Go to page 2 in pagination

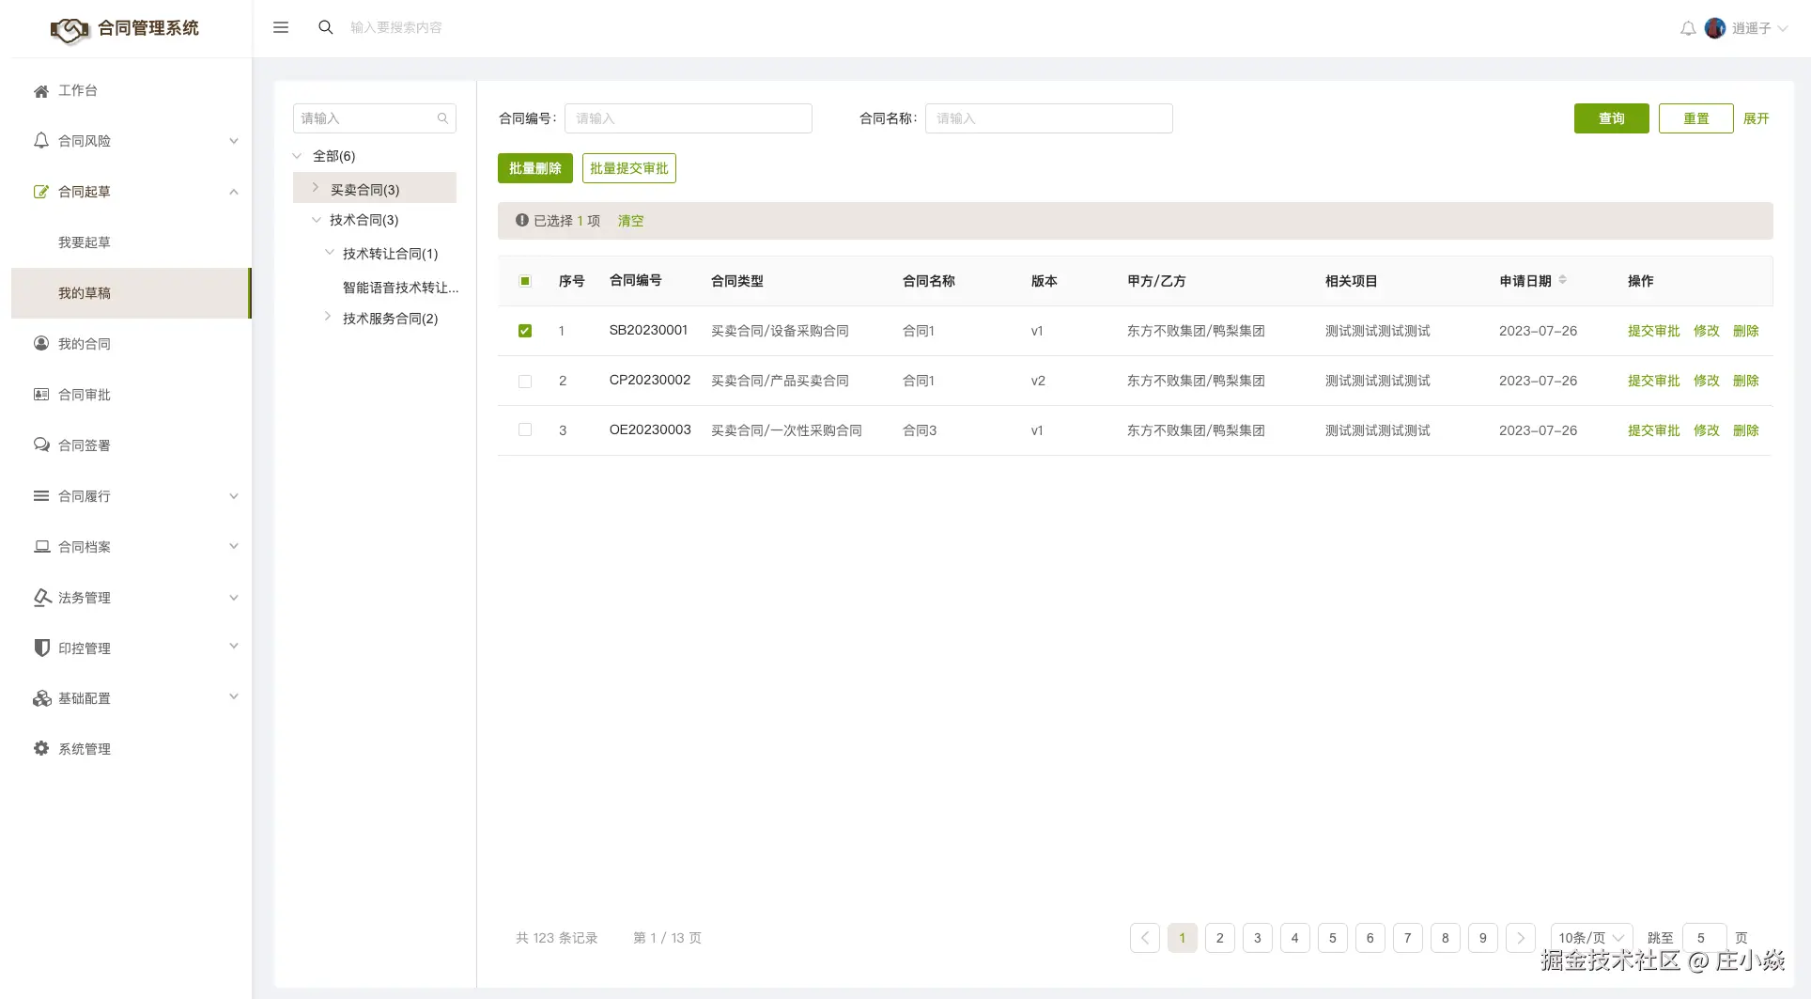pyautogui.click(x=1220, y=938)
